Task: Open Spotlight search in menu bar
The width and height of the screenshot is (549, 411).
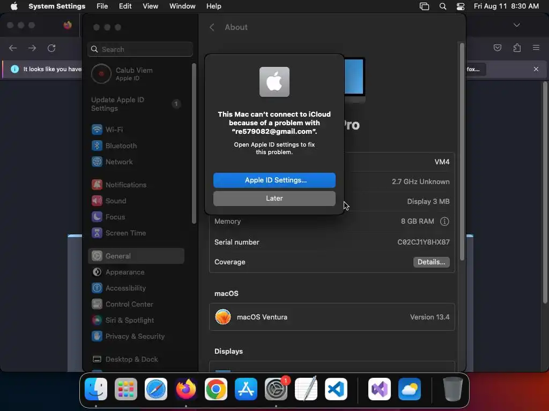Action: point(443,6)
